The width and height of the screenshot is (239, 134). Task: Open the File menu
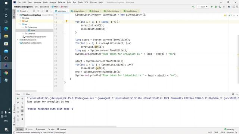pyautogui.click(x=19, y=2)
